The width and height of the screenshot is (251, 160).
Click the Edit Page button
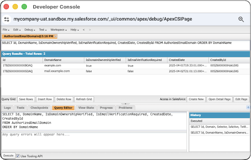[x=241, y=99]
